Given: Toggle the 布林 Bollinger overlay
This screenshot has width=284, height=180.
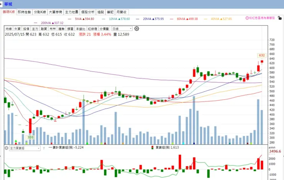Looking at the screenshot, I should click(53, 29).
